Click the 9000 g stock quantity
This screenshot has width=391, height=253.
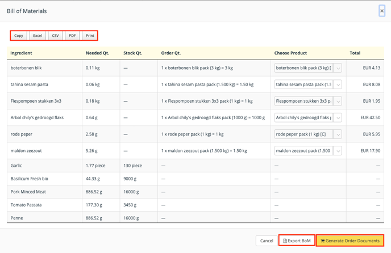(130, 179)
